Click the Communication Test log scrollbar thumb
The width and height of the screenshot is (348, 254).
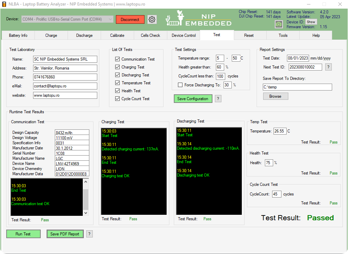(86, 199)
